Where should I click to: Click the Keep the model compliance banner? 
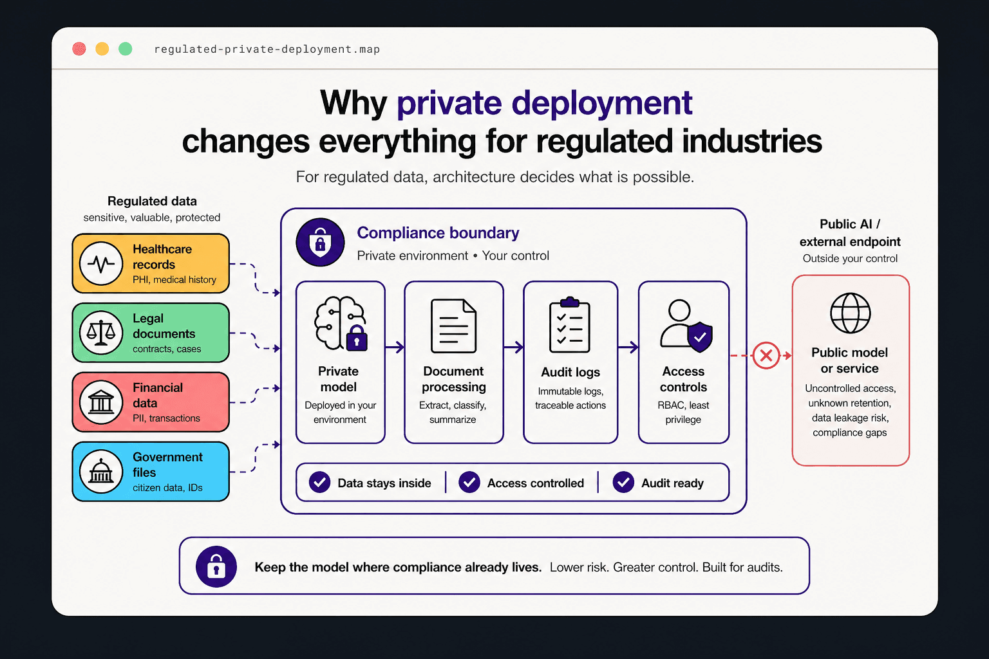[x=494, y=566]
